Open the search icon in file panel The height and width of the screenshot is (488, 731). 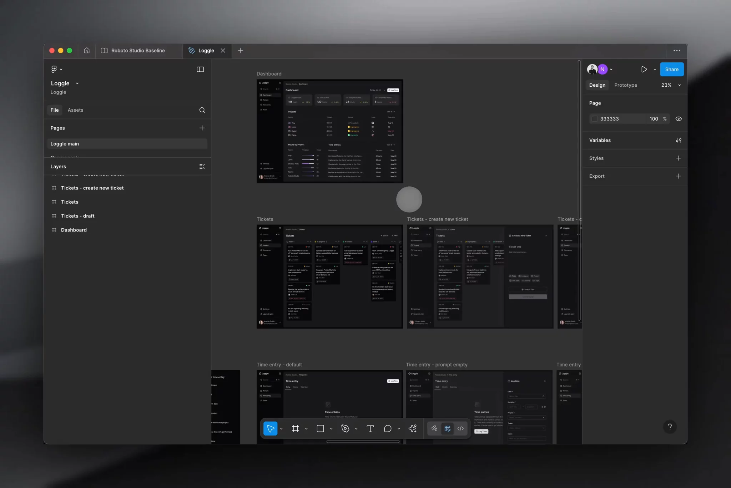[202, 110]
